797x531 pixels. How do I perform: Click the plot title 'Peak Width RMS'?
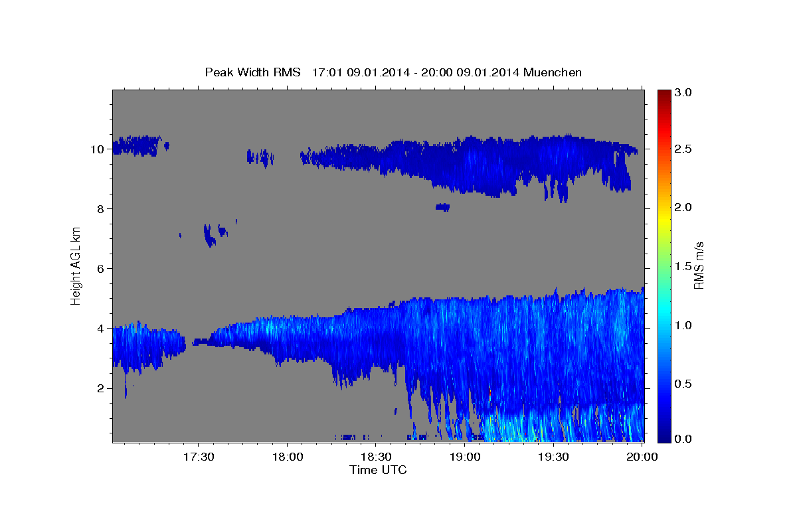point(252,72)
